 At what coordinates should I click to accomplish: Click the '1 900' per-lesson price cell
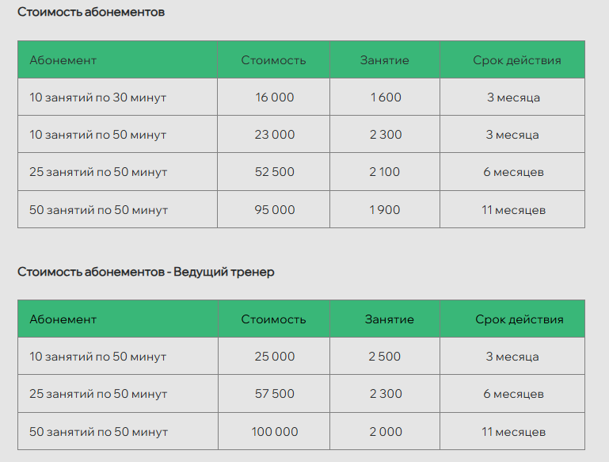(x=386, y=210)
